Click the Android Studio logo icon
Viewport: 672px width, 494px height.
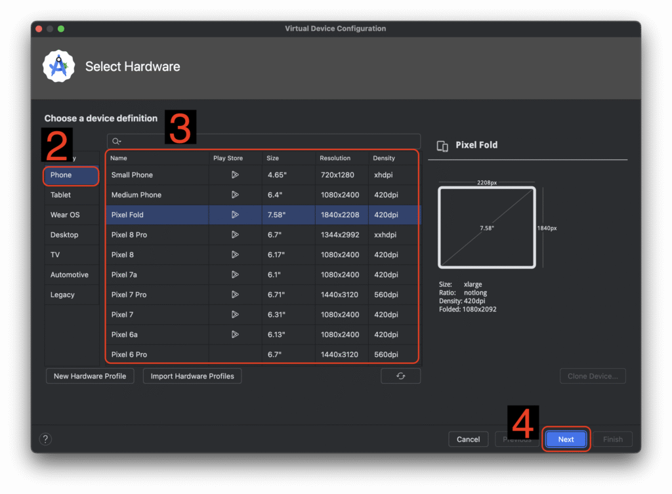click(x=58, y=66)
